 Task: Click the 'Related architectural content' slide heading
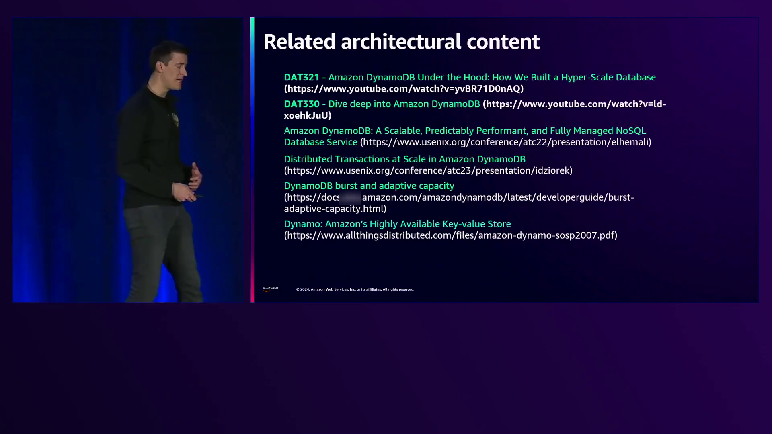401,41
